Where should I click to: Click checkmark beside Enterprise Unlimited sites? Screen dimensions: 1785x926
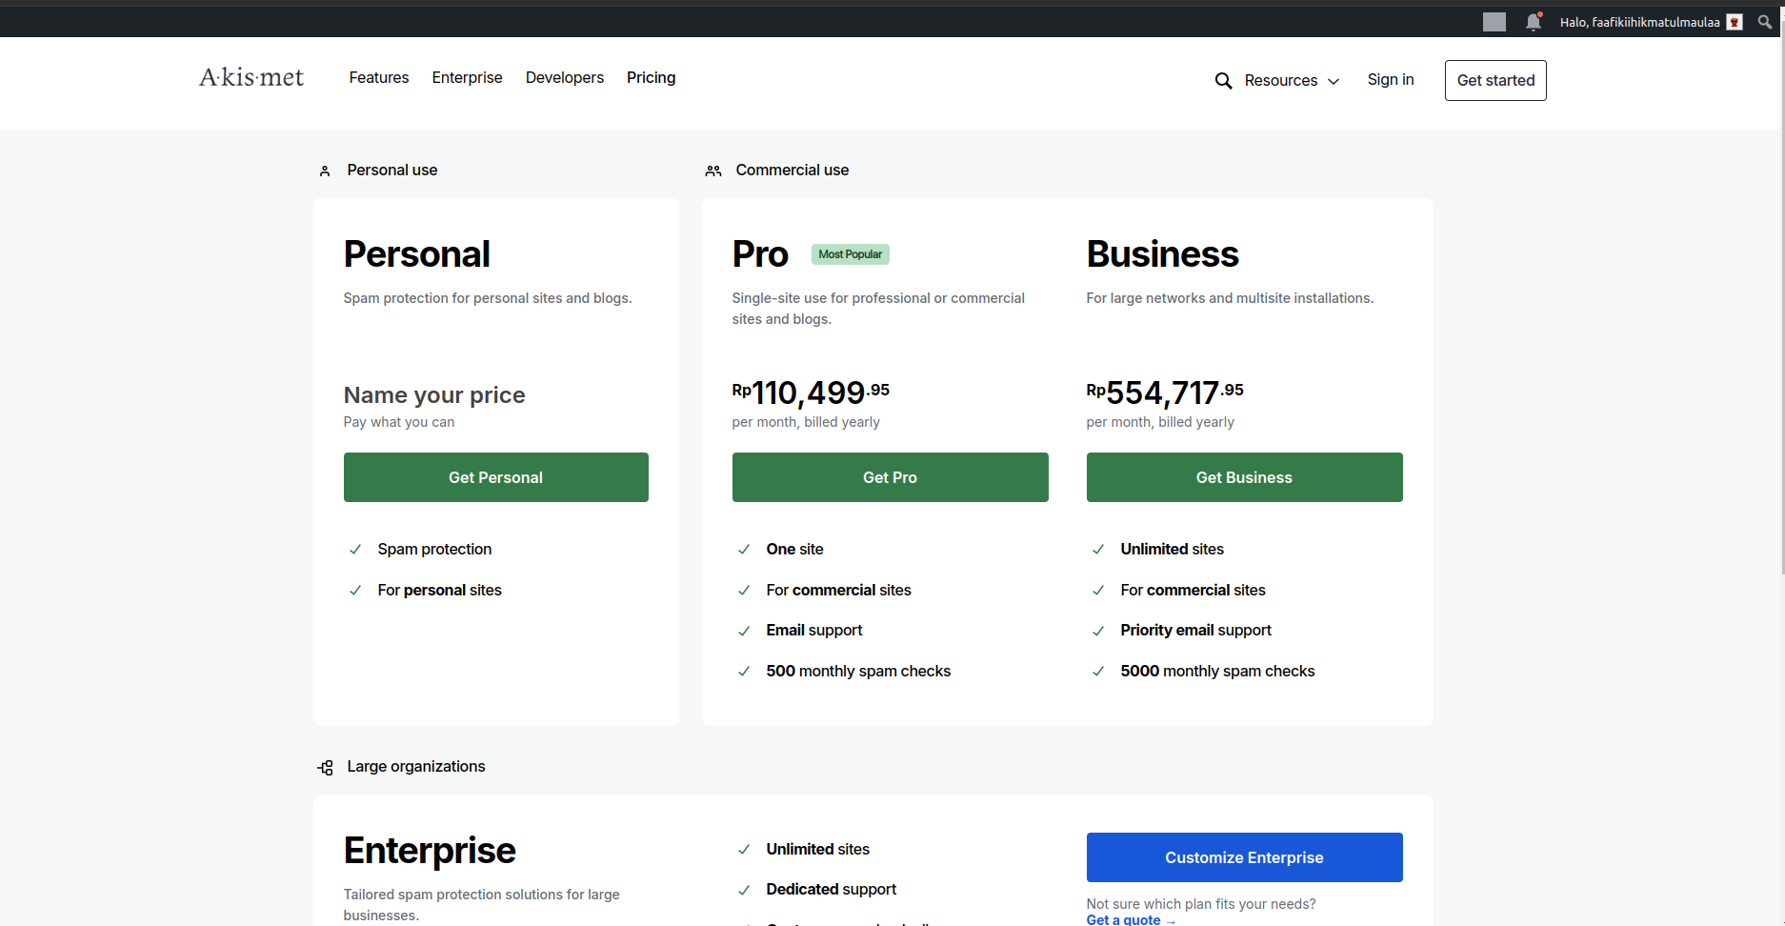[x=744, y=849]
